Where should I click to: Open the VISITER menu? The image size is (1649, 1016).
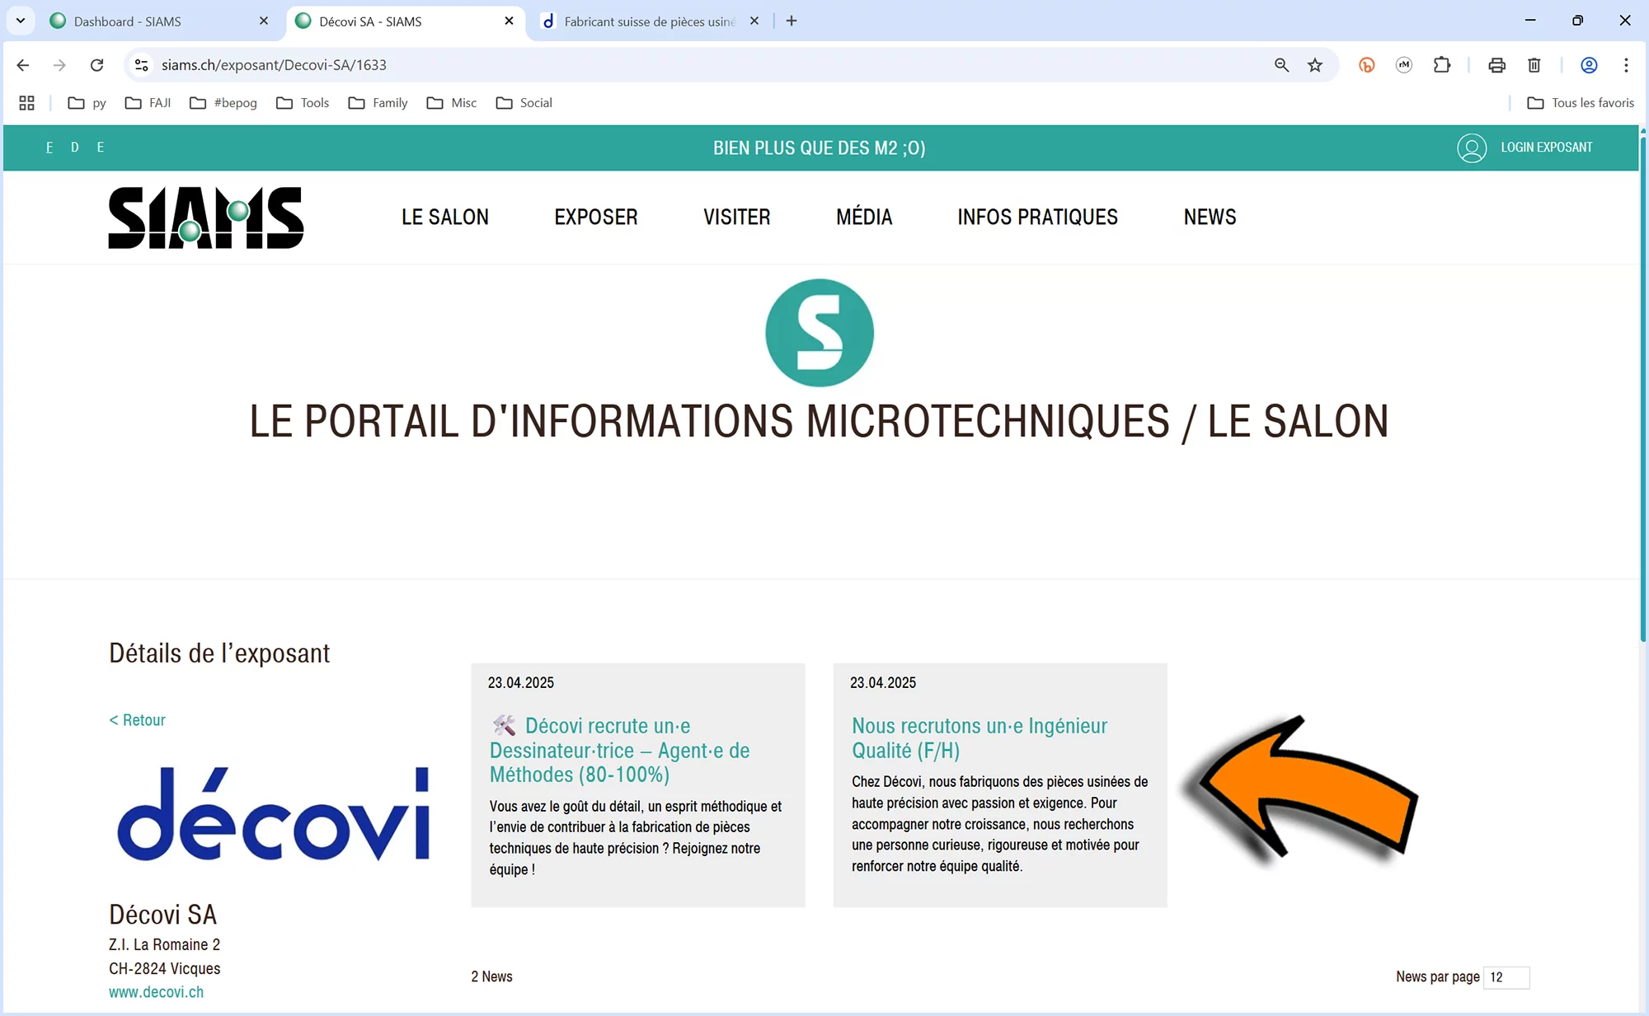click(x=737, y=217)
